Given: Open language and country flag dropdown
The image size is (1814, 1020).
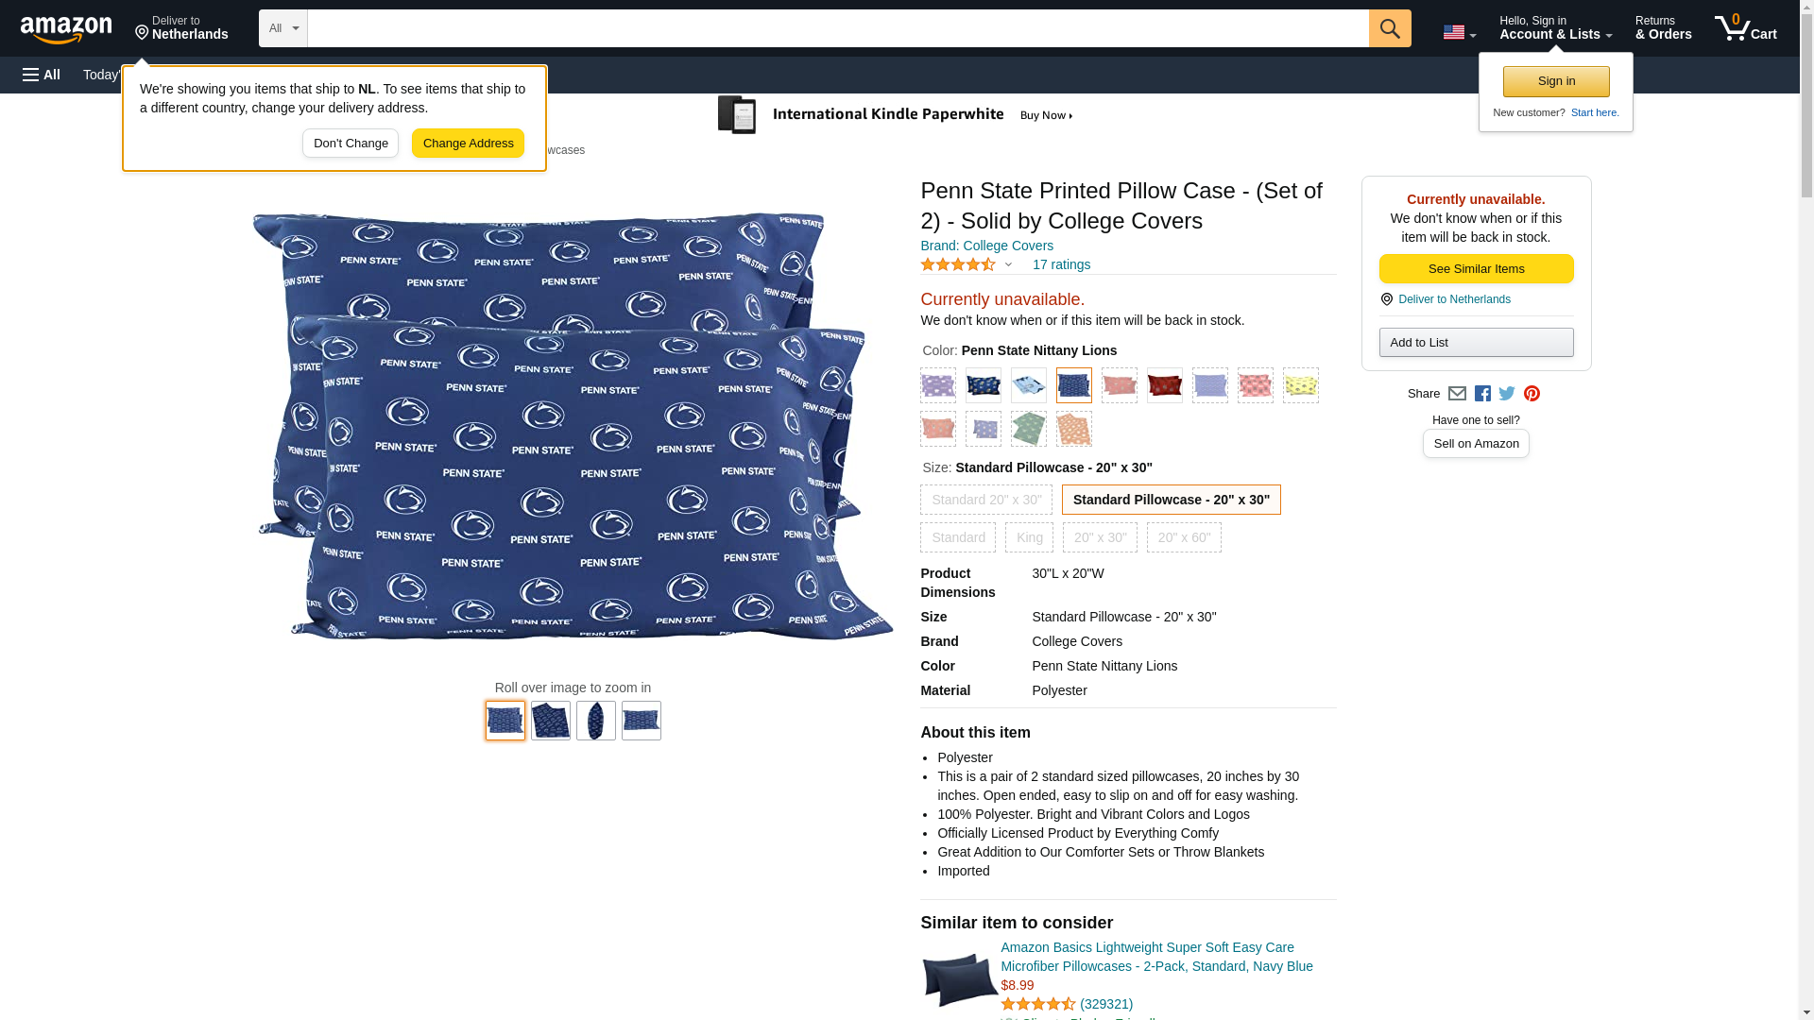Looking at the screenshot, I should [1459, 32].
